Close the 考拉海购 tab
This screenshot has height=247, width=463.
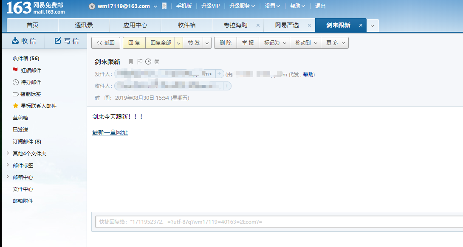click(x=258, y=25)
